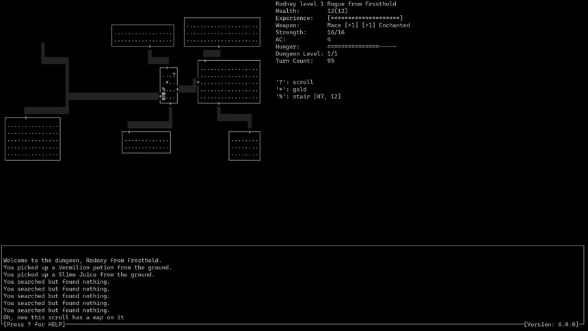Screen dimensions: 588x331
Task: Click the Health: label
Action: [287, 11]
